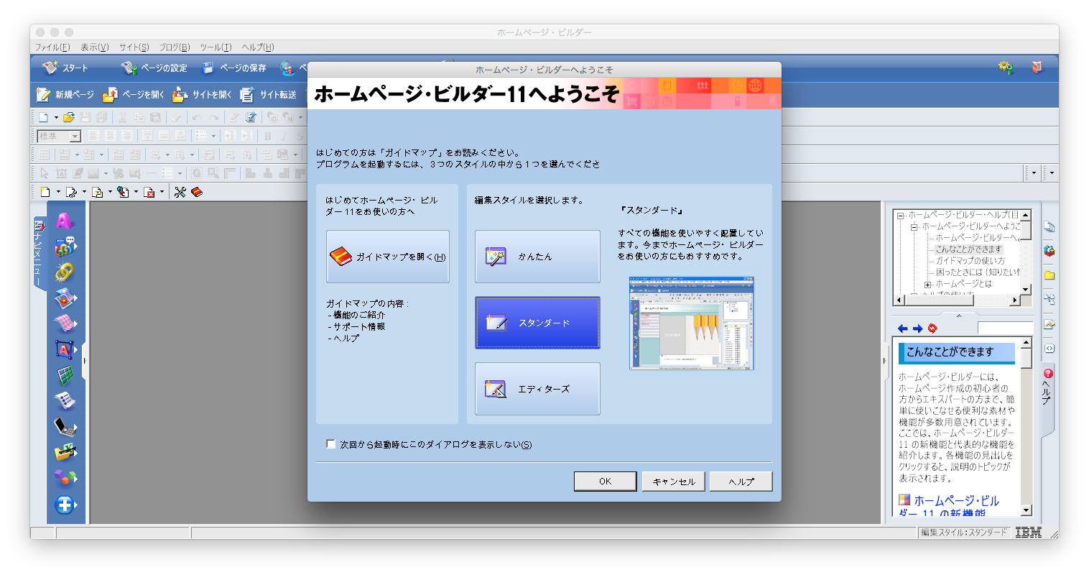Open the 表示(V) menu
This screenshot has width=1089, height=575.
coord(94,47)
